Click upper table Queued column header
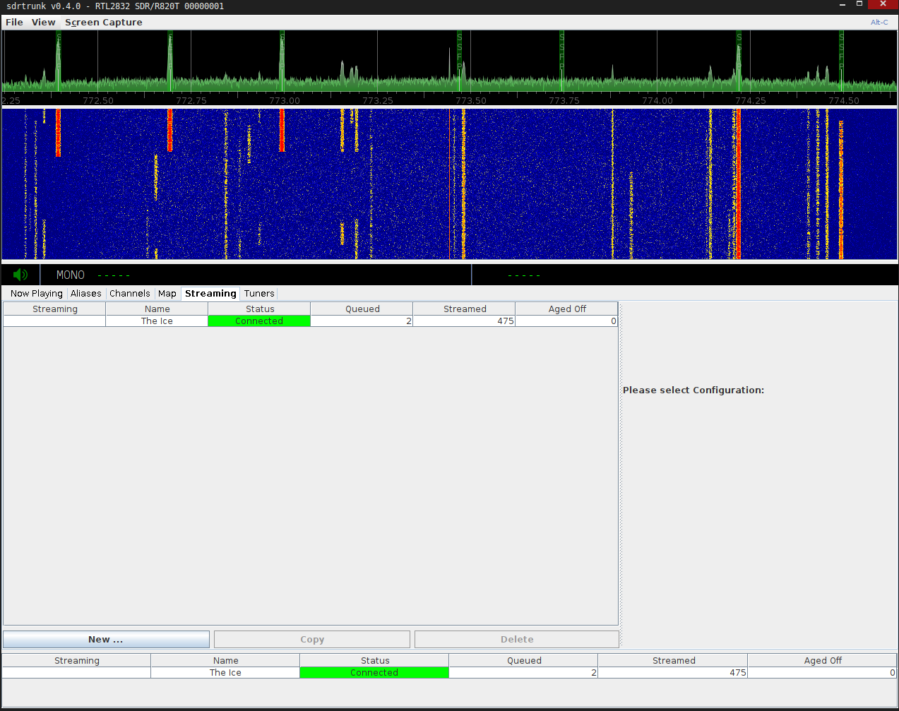The image size is (899, 711). coord(362,309)
